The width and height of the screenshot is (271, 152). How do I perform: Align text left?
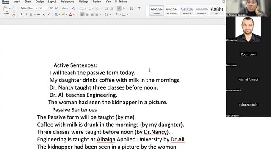pos(82,14)
